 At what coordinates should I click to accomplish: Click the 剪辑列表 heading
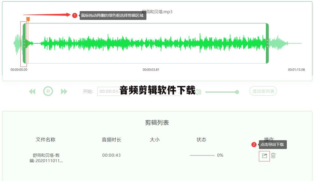pos(157,123)
